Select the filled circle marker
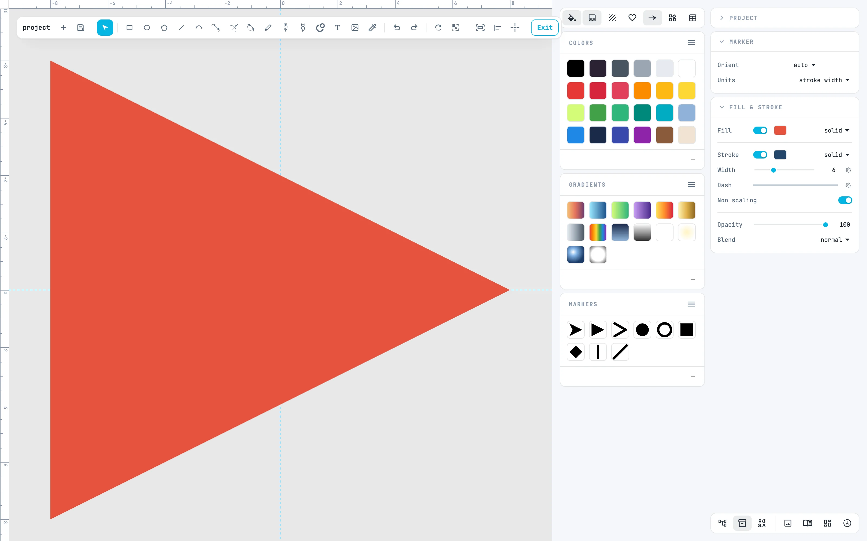The width and height of the screenshot is (867, 541). point(642,330)
